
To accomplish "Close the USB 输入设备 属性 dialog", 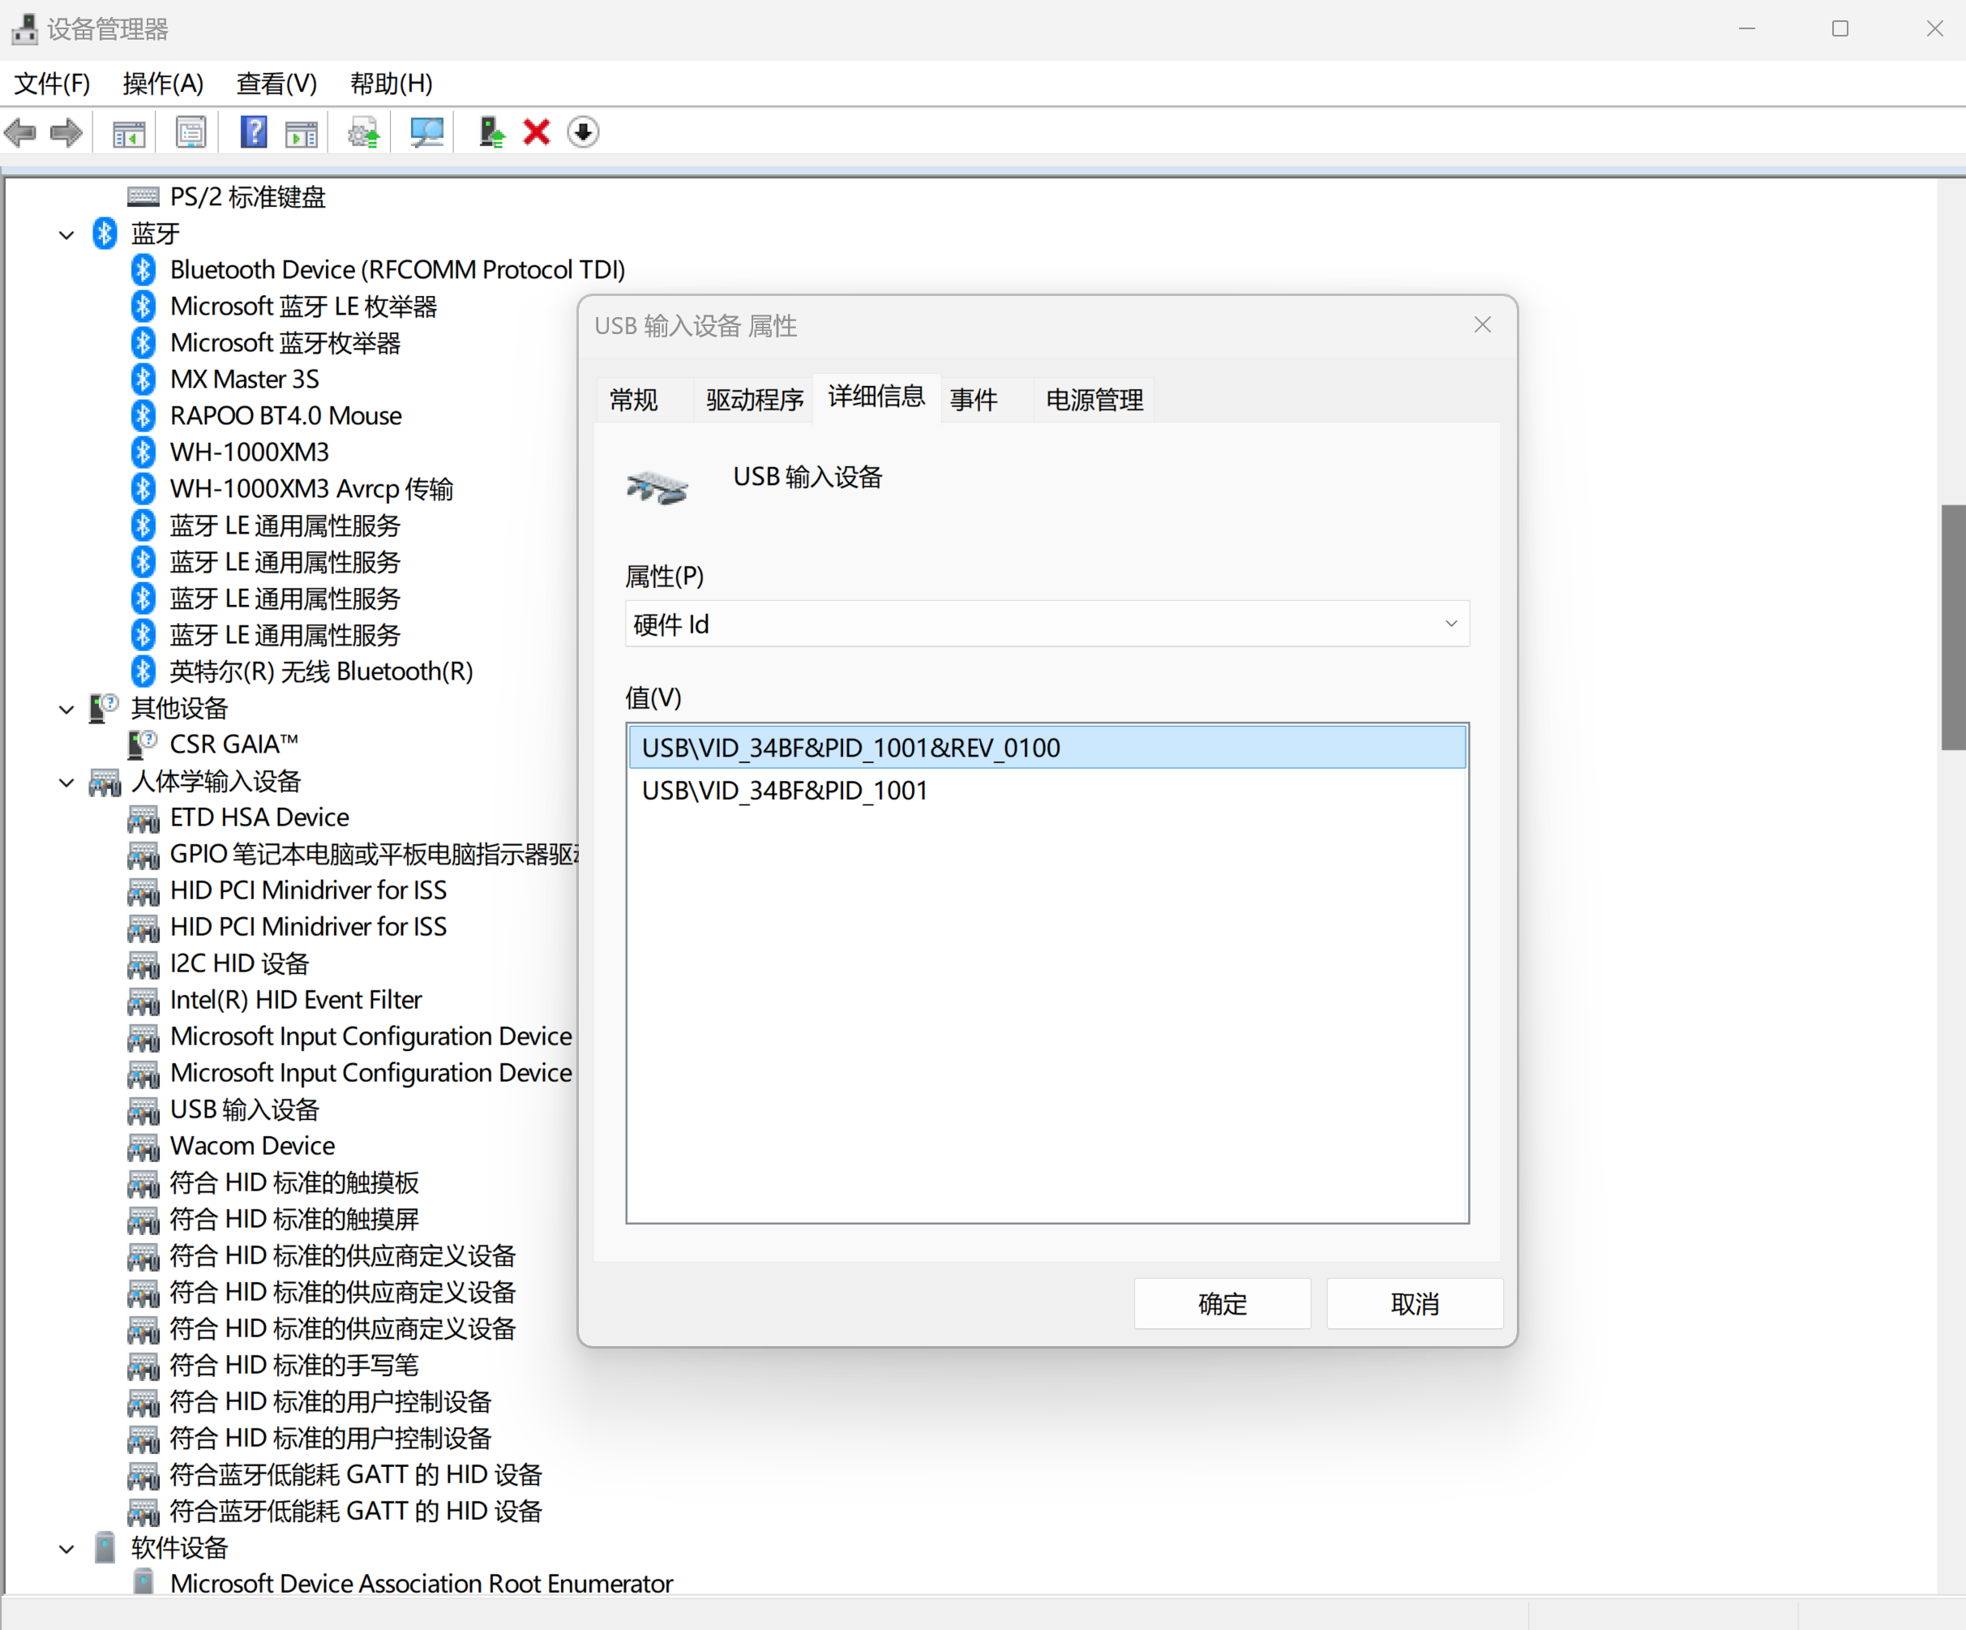I will (1482, 325).
